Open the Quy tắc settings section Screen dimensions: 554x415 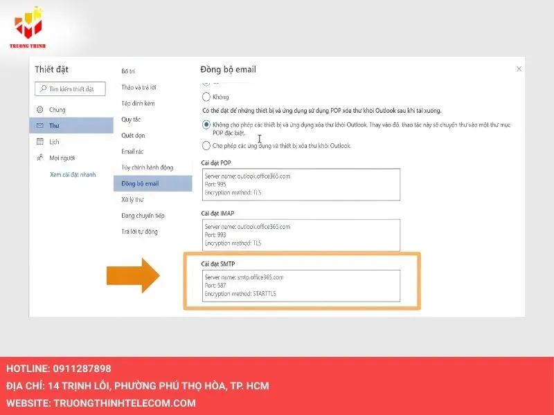tap(131, 119)
